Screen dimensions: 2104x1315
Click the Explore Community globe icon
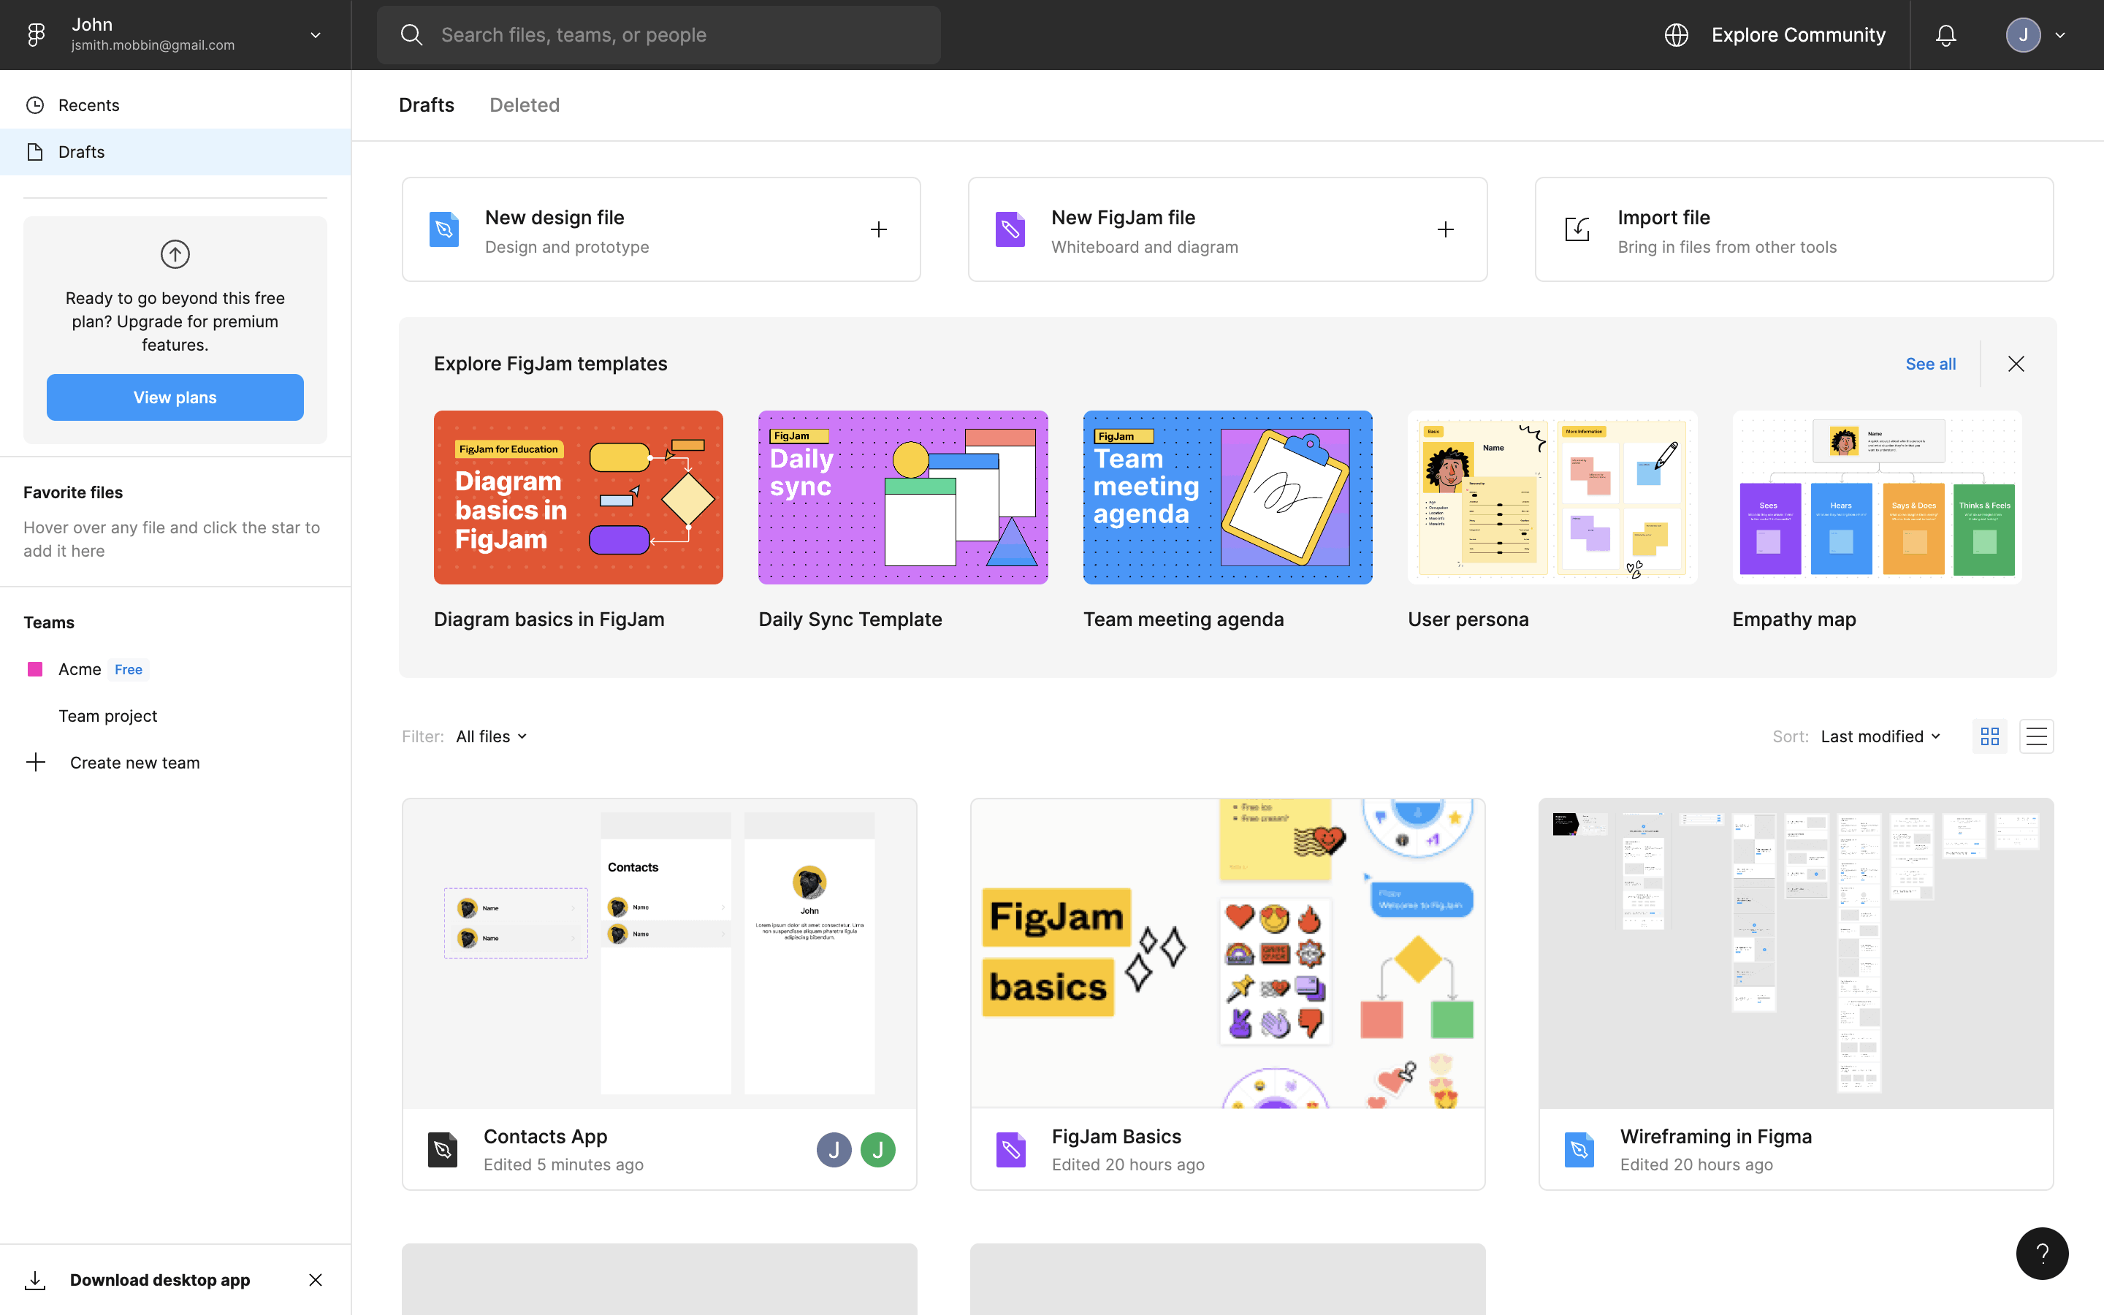pos(1676,35)
